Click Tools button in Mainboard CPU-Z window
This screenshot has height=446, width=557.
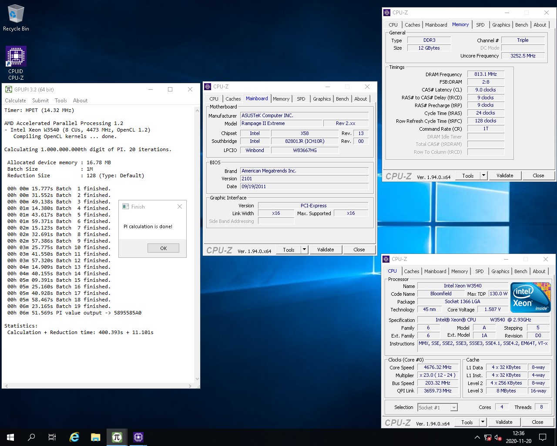(289, 250)
